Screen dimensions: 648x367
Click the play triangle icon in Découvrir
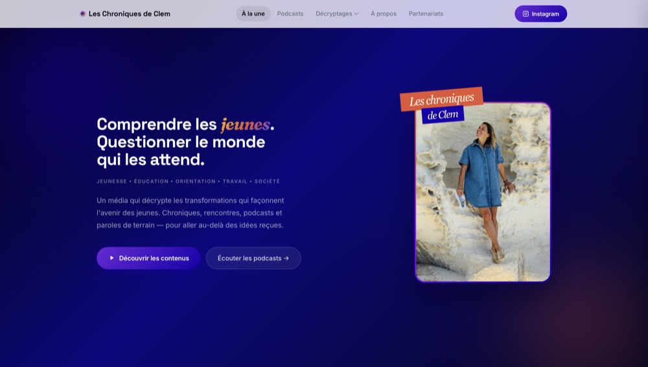pos(111,258)
